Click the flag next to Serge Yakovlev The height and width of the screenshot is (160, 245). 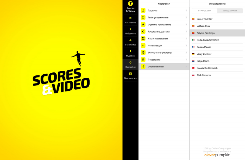(x=193, y=19)
